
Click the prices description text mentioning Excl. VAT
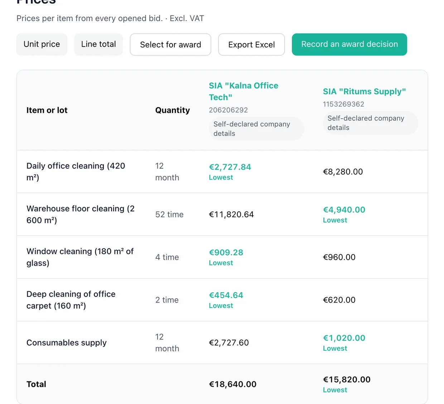pos(110,18)
